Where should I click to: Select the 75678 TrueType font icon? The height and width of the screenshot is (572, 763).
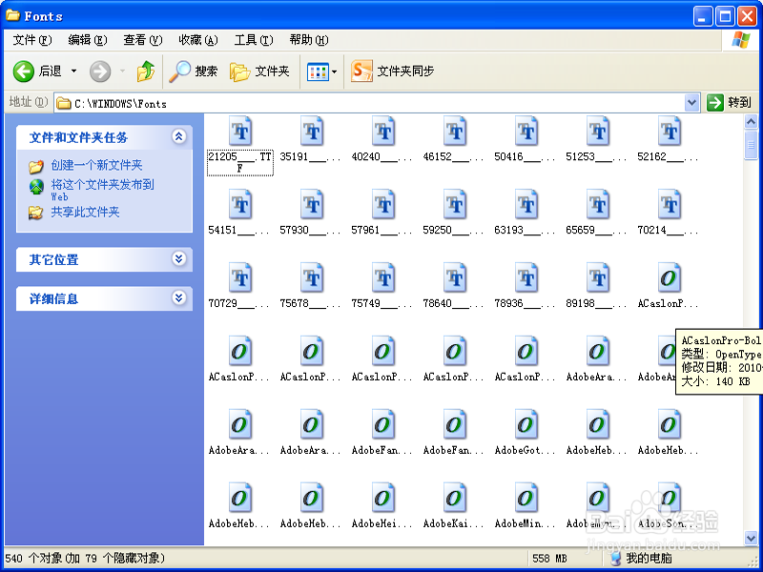[x=312, y=278]
